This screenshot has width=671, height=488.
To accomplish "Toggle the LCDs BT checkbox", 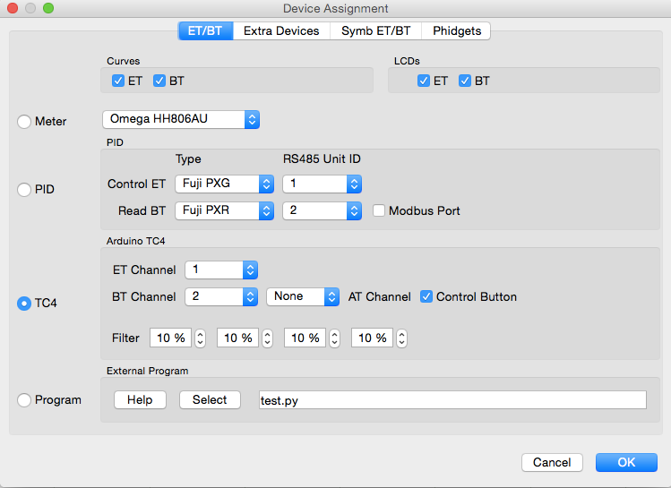I will coord(465,81).
